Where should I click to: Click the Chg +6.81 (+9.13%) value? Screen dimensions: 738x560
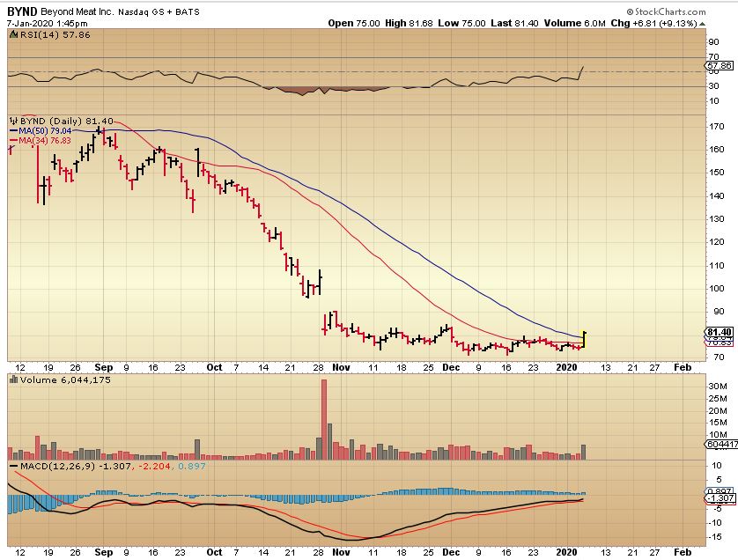(x=653, y=23)
